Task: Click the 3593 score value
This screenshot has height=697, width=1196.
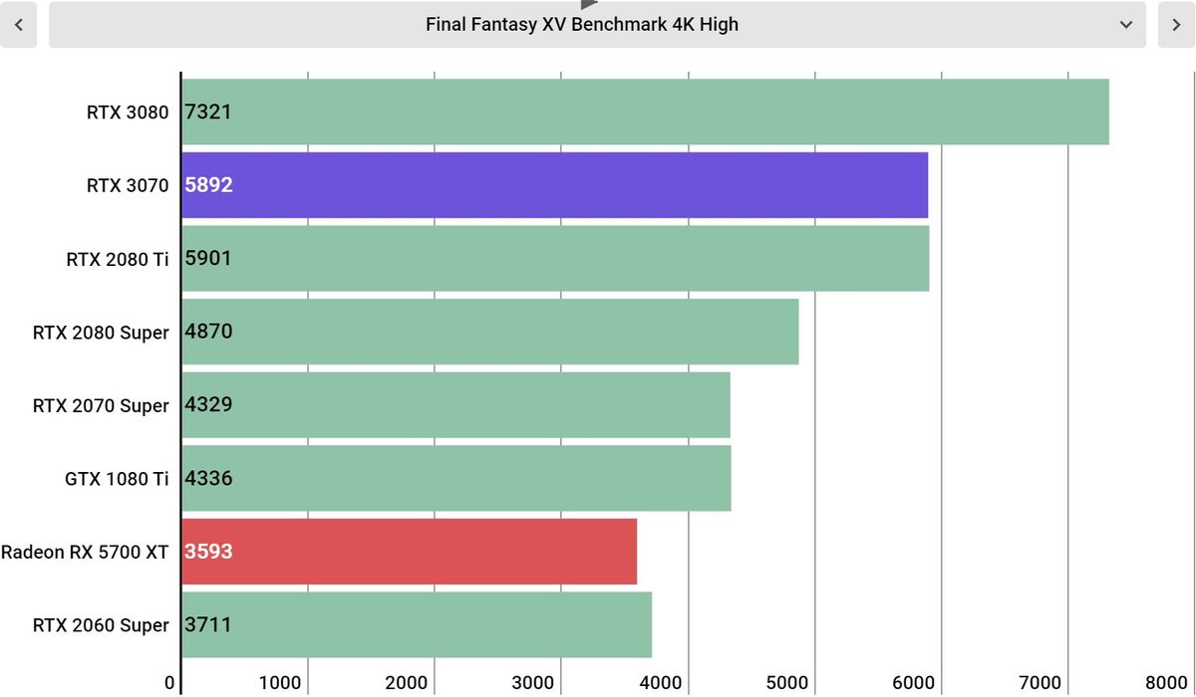Action: click(x=209, y=551)
